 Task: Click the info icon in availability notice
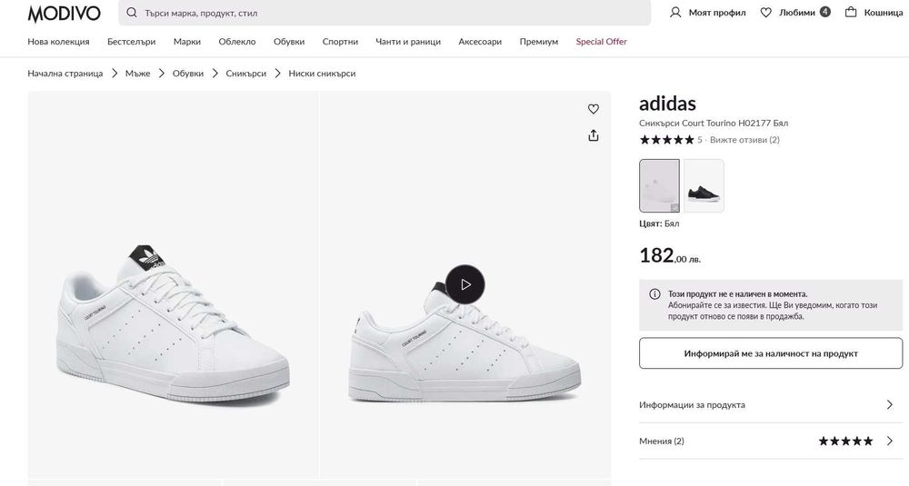654,294
